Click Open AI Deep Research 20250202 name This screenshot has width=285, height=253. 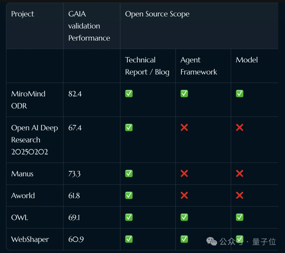(35, 140)
